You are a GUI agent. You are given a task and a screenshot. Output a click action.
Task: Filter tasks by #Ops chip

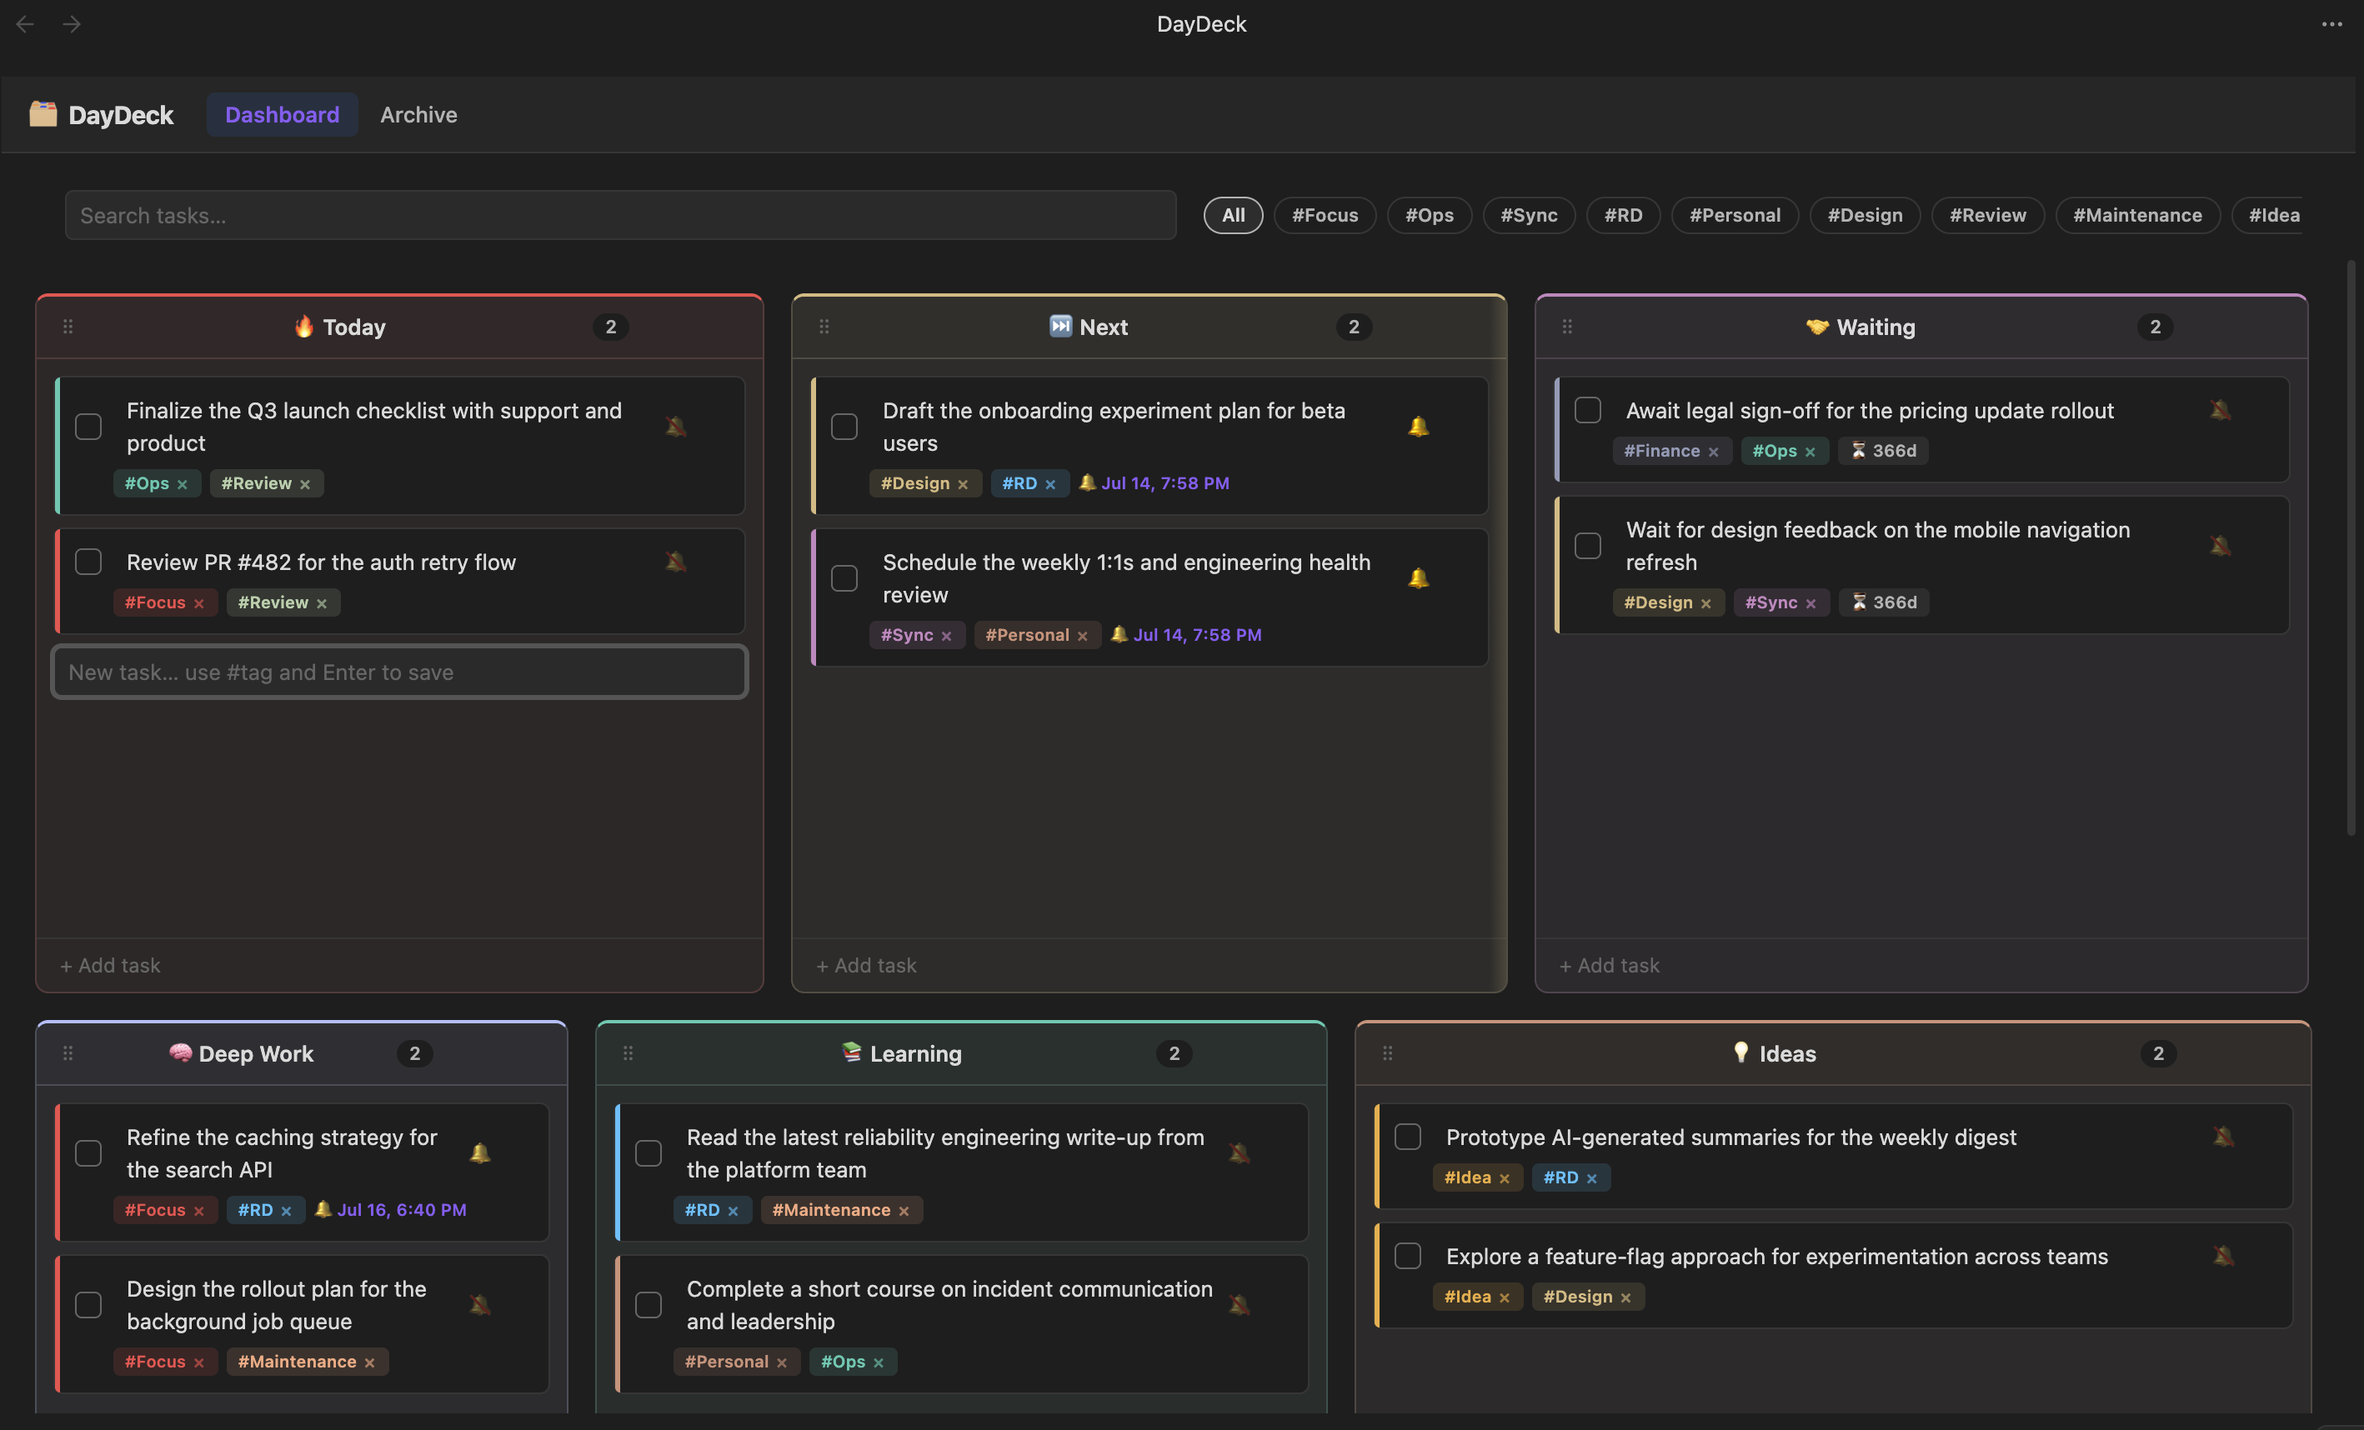click(x=1430, y=215)
